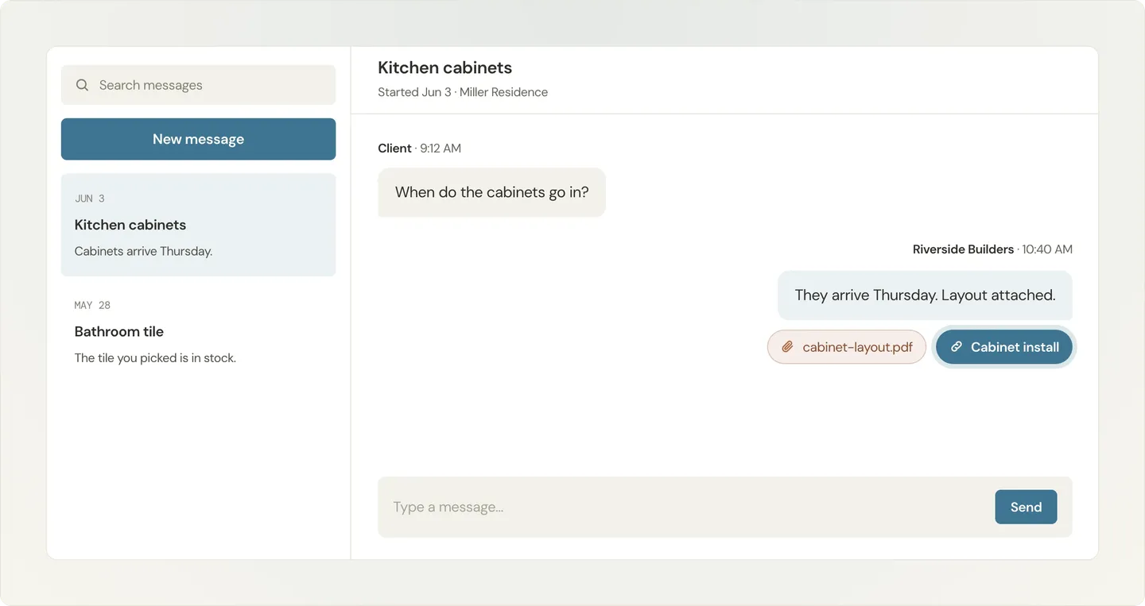Click the preview 'Cabinets arrive Thursday.'

[143, 251]
